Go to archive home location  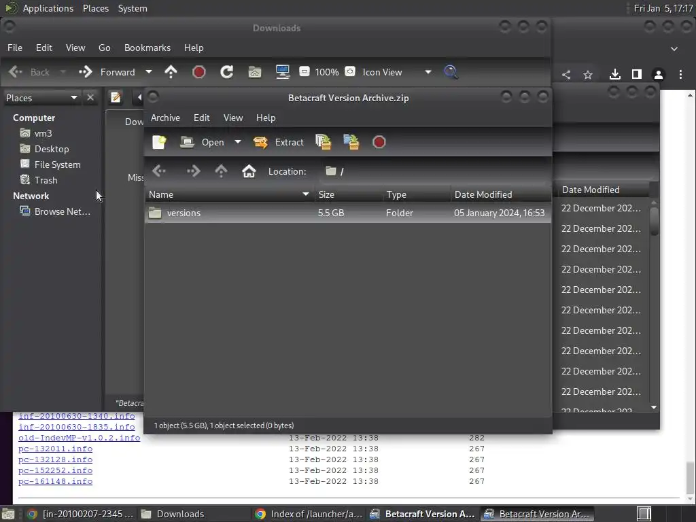(x=249, y=171)
